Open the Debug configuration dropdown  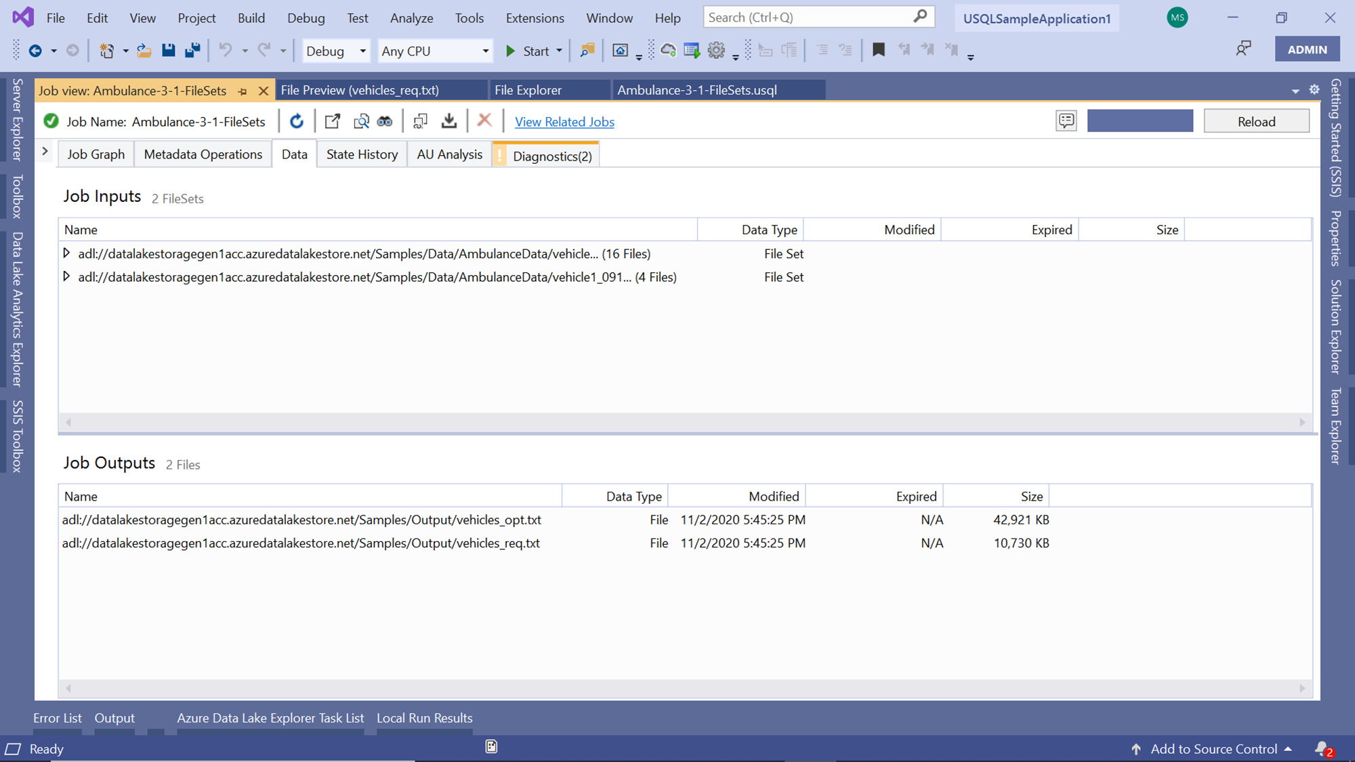click(336, 51)
